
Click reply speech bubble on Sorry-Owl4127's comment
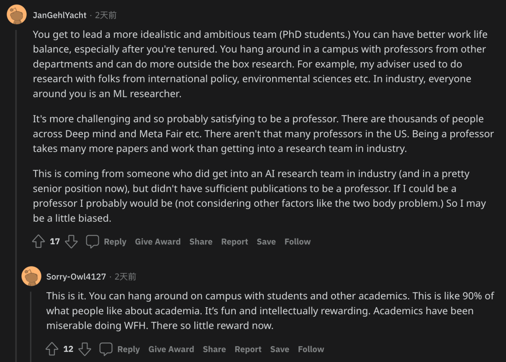click(106, 349)
